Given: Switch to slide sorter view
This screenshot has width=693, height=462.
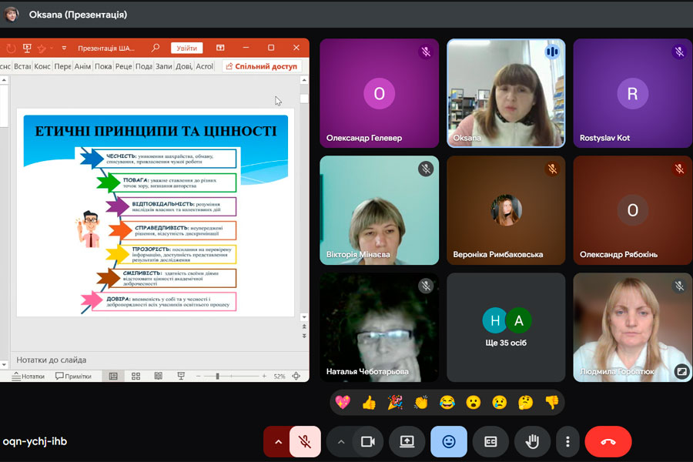Looking at the screenshot, I should 136,377.
